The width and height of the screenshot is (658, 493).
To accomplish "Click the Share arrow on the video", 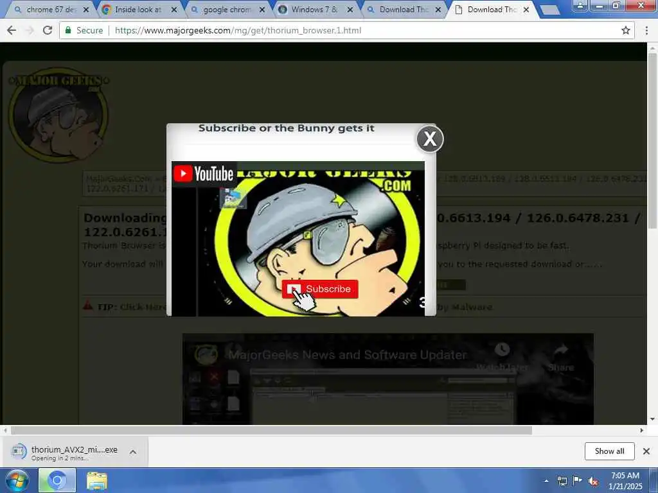I will [561, 350].
